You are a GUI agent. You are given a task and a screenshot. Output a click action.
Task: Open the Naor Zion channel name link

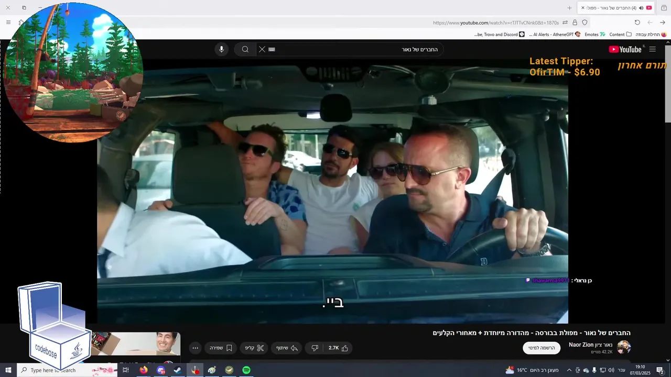click(590, 345)
